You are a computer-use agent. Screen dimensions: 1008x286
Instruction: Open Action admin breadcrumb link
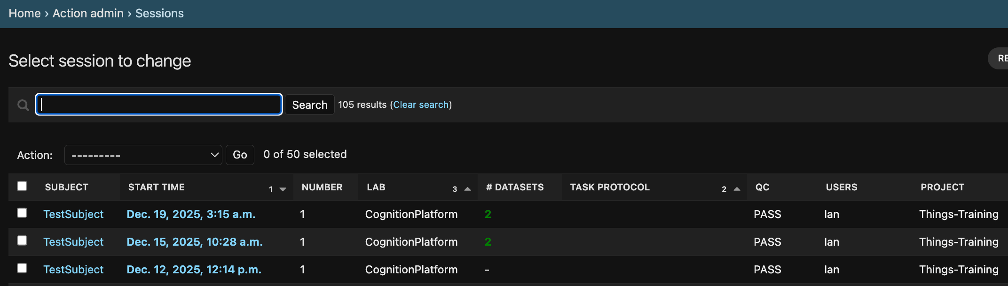coord(88,13)
